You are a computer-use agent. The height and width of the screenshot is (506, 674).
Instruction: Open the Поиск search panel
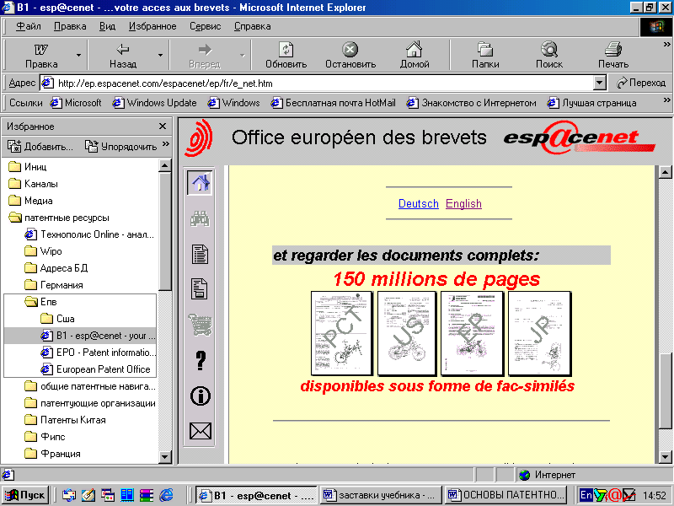[x=549, y=55]
